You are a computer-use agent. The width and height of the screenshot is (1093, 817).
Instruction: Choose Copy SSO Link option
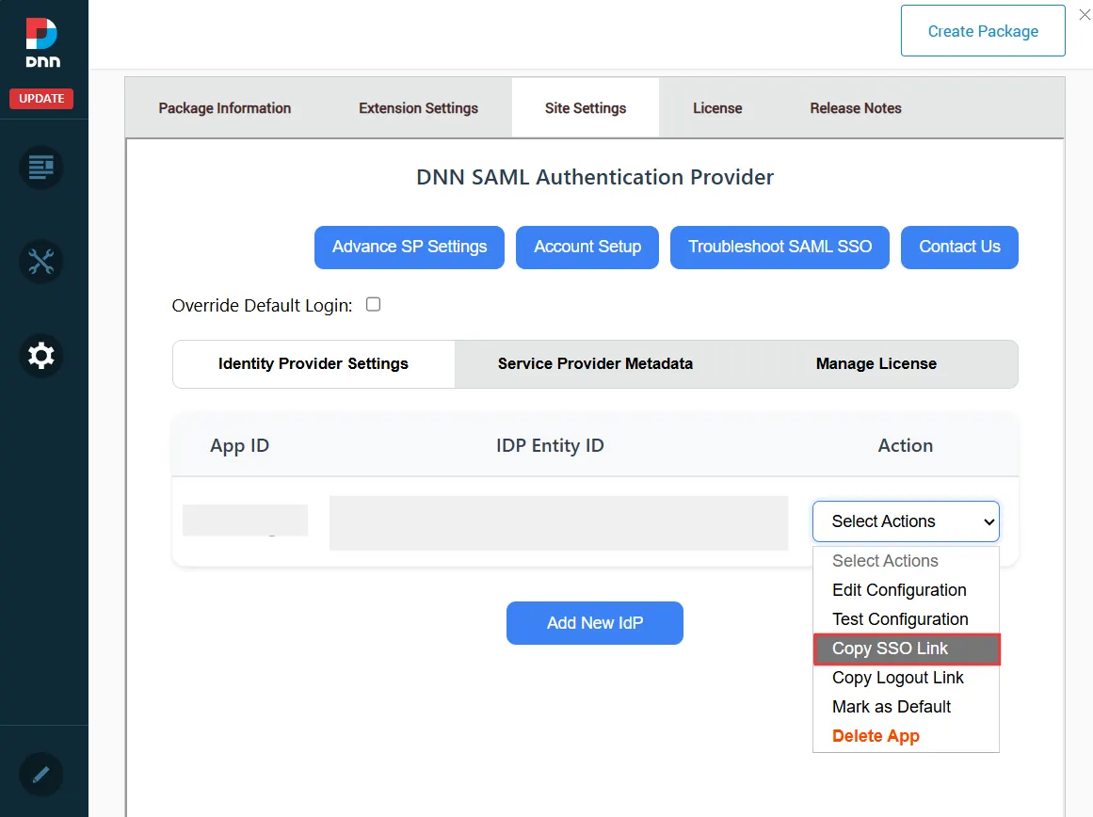coord(907,649)
